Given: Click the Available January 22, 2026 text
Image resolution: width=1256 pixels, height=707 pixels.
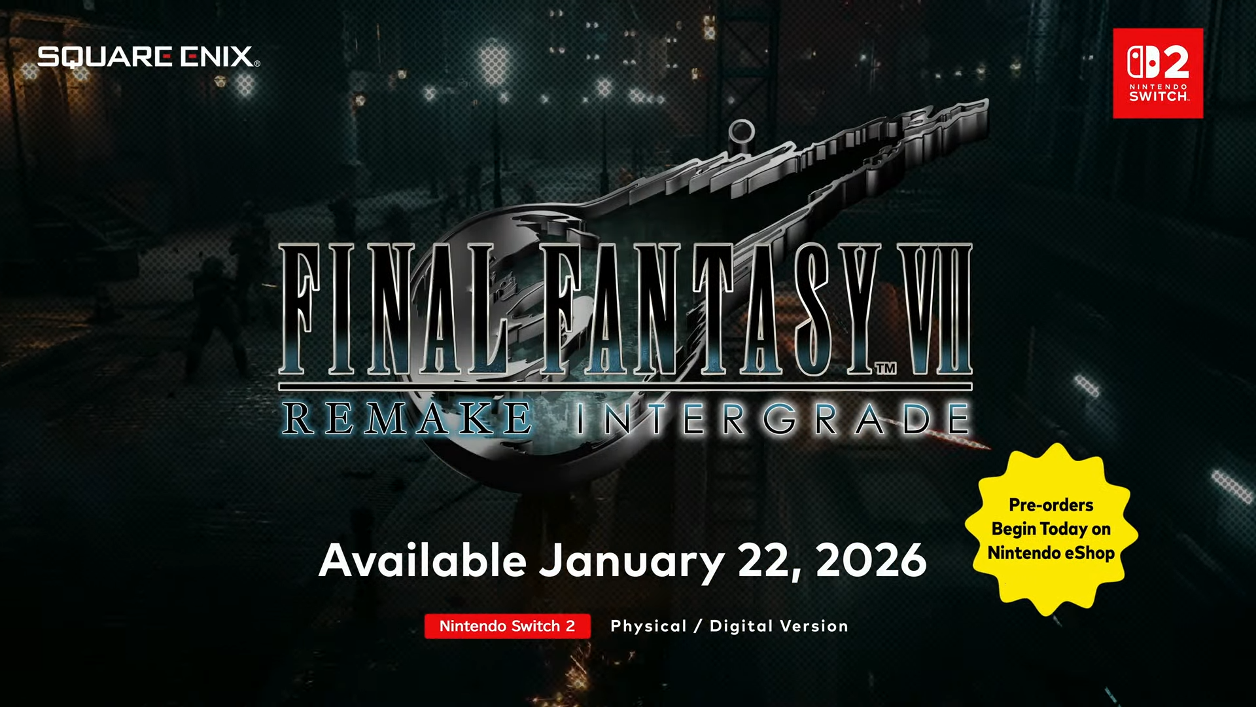Looking at the screenshot, I should tap(622, 561).
